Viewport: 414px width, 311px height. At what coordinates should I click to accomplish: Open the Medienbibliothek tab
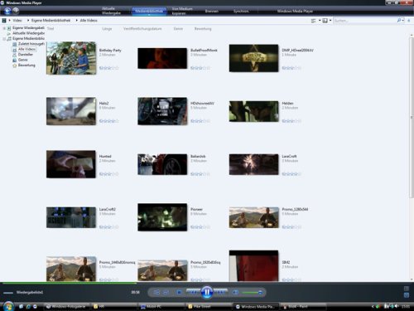[149, 11]
